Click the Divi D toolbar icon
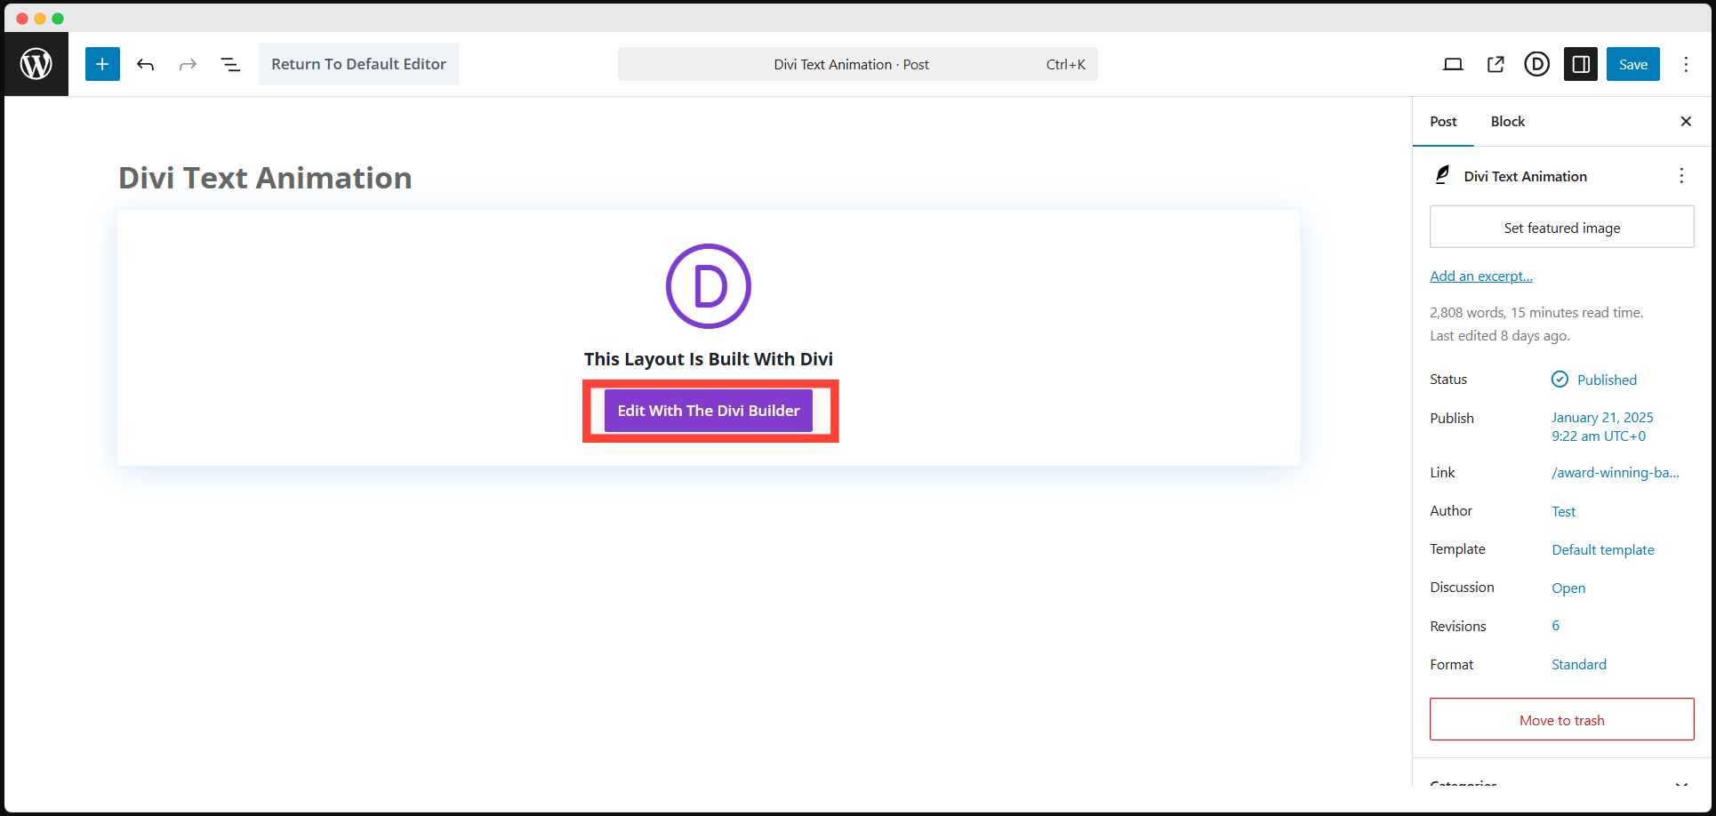Viewport: 1716px width, 816px height. point(1537,64)
